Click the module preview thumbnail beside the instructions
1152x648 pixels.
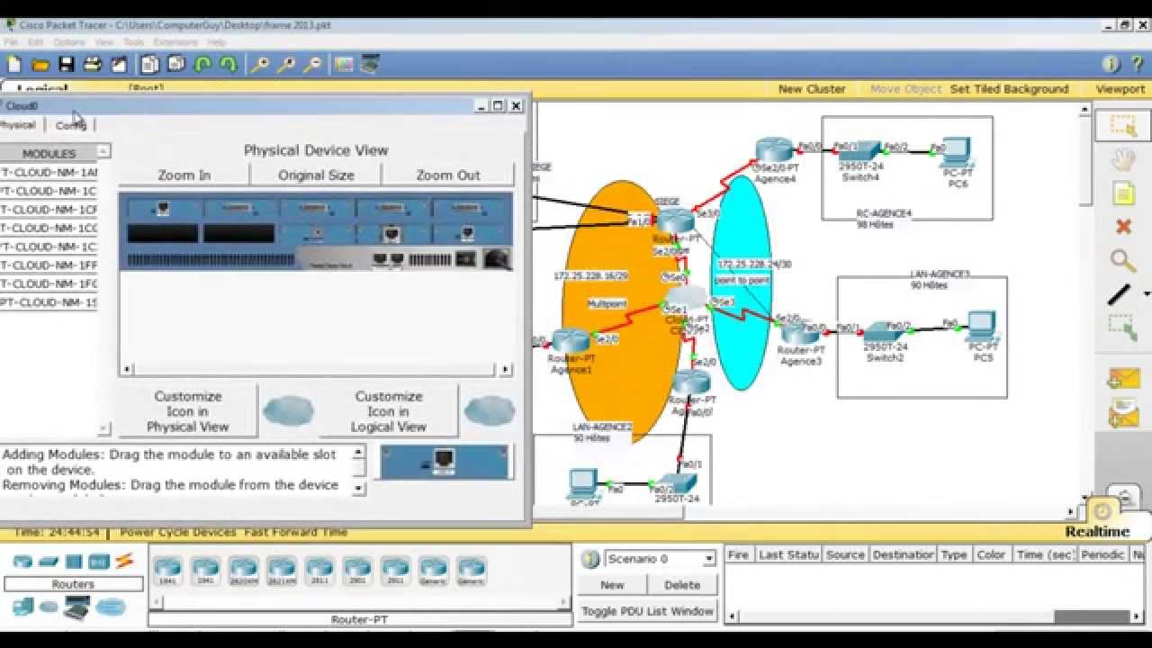click(445, 462)
